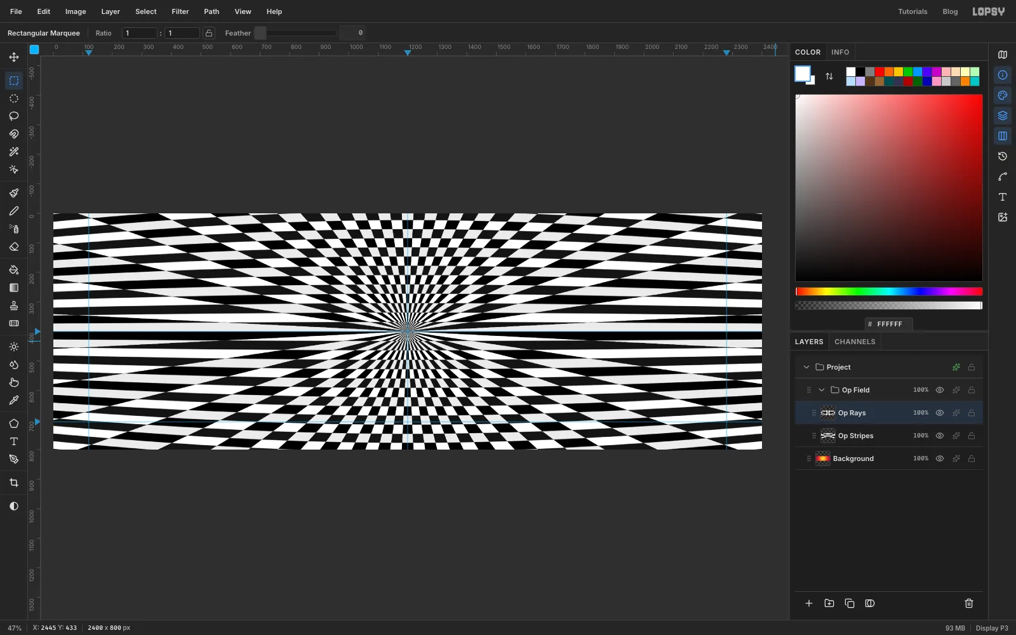The width and height of the screenshot is (1016, 635).
Task: Hide the Background layer
Action: 940,458
